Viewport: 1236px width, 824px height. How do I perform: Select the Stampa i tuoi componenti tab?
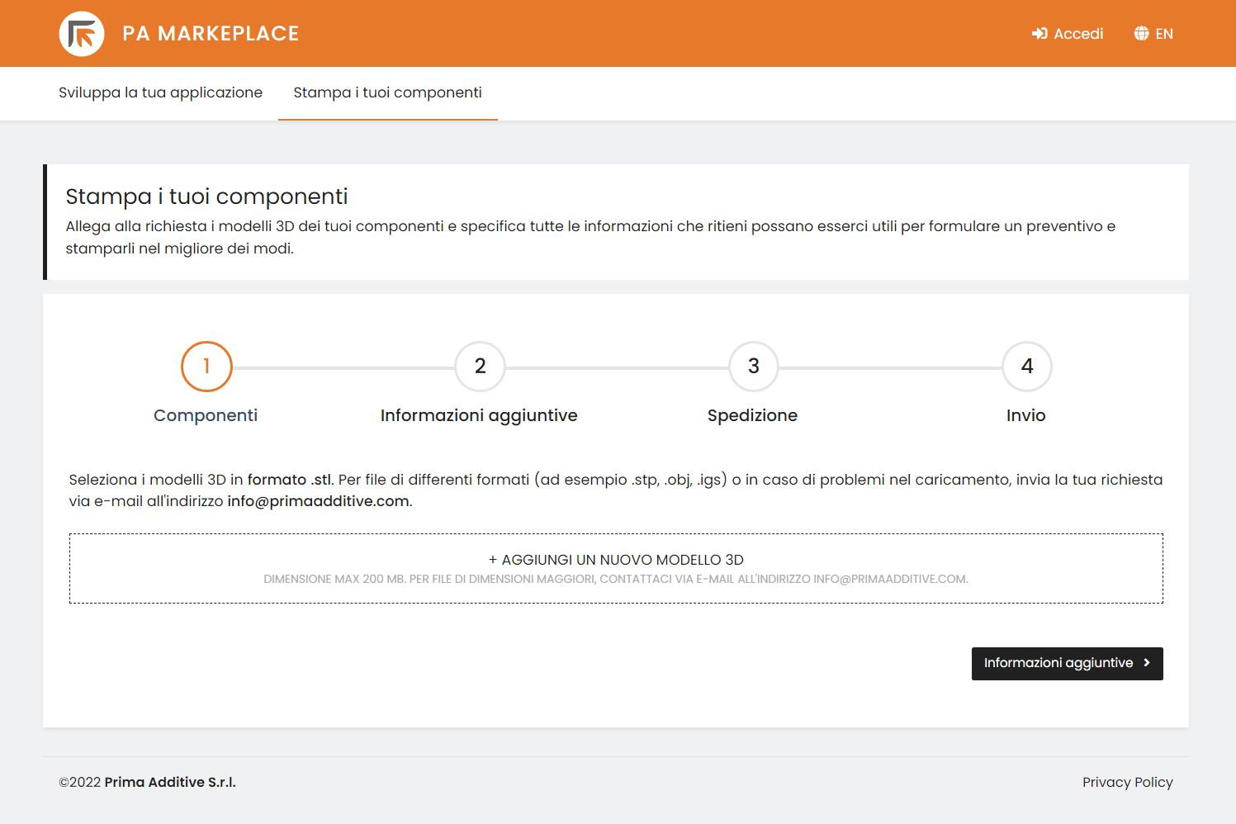(x=387, y=92)
